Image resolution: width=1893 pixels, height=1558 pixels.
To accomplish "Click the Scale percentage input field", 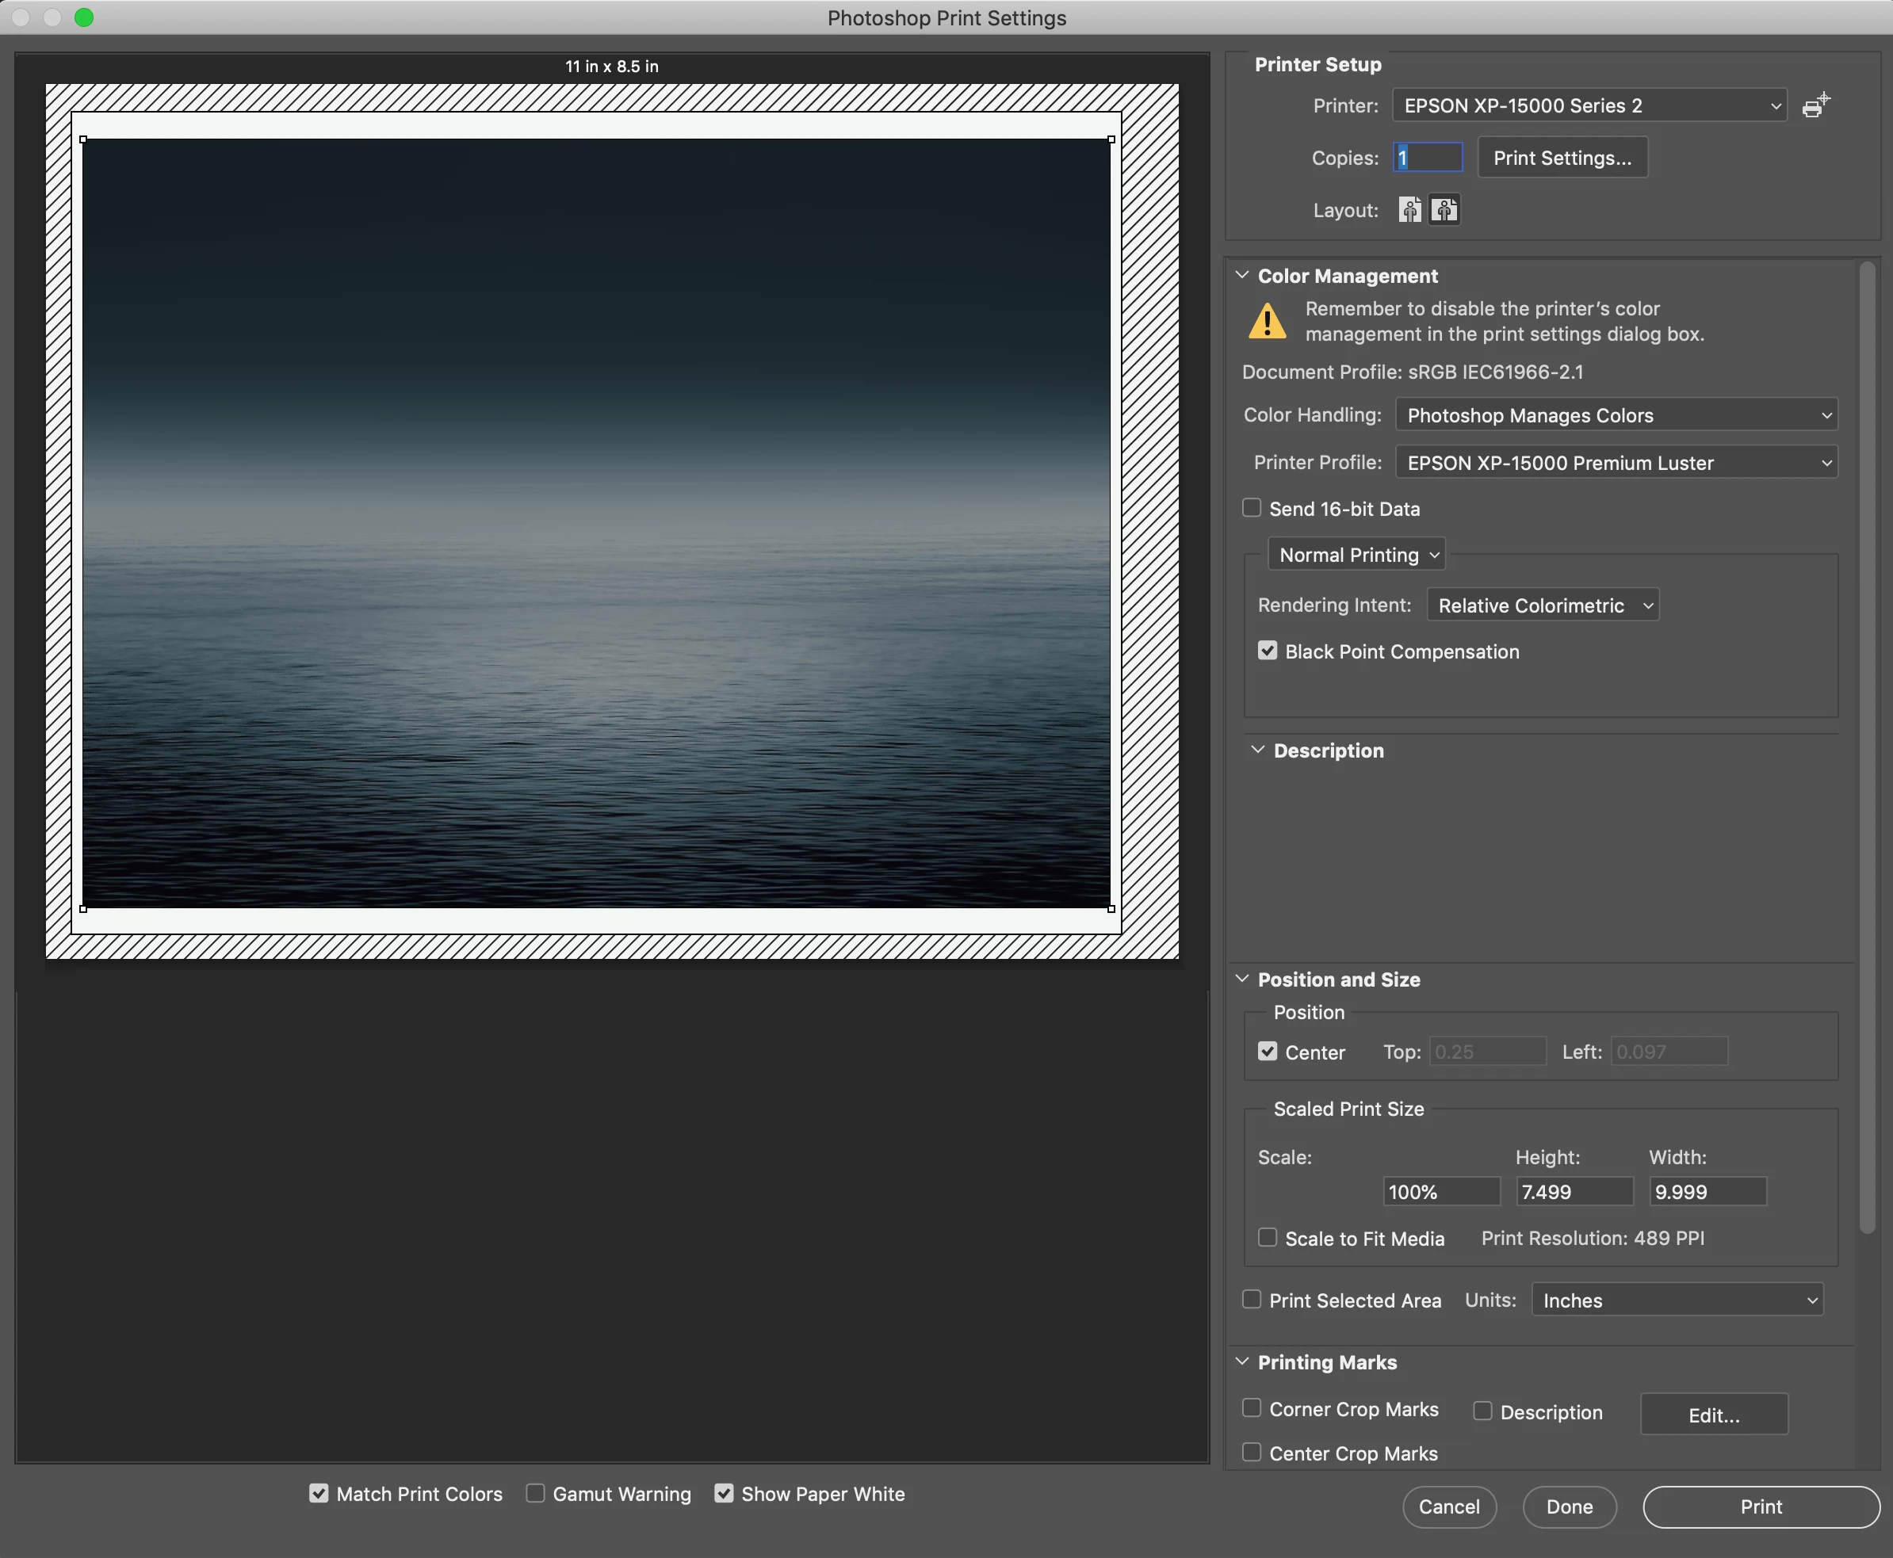I will pyautogui.click(x=1440, y=1192).
